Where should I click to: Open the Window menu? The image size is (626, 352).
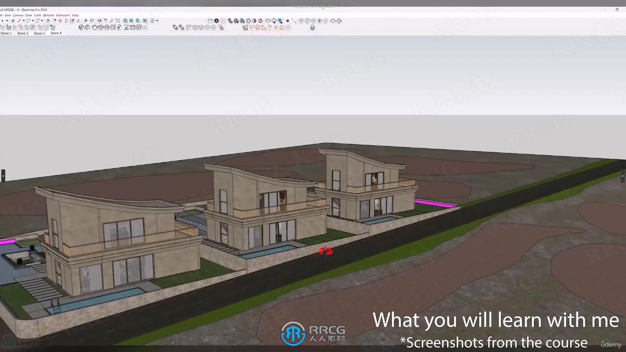48,15
